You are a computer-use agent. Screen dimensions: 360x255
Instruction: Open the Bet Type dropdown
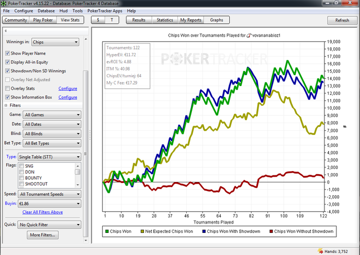52,143
